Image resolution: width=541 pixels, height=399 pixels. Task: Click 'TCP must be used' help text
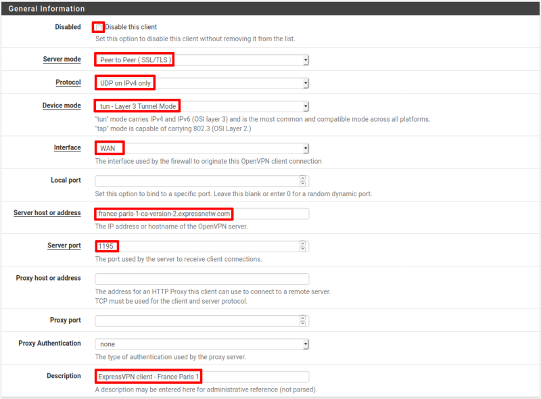[171, 301]
